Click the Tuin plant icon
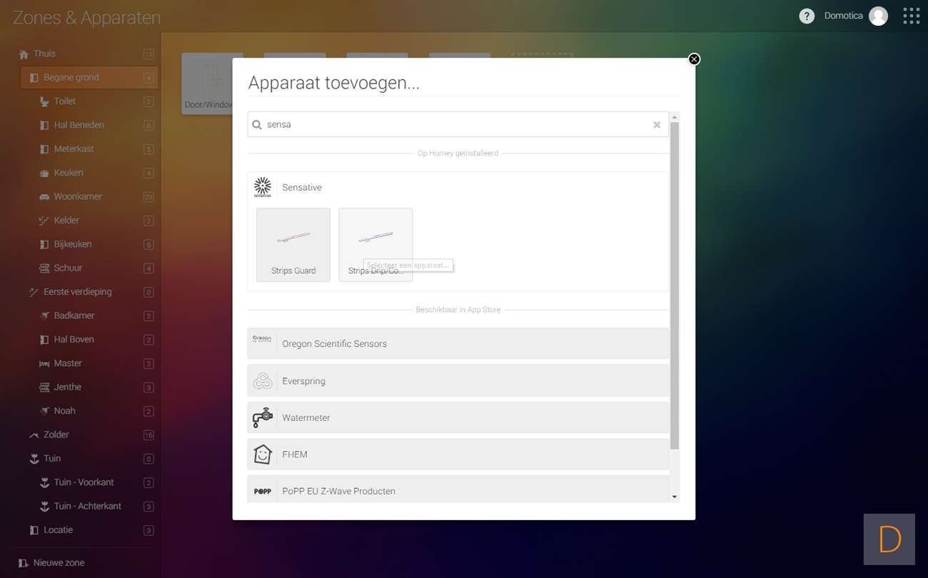The width and height of the screenshot is (928, 578). [34, 459]
